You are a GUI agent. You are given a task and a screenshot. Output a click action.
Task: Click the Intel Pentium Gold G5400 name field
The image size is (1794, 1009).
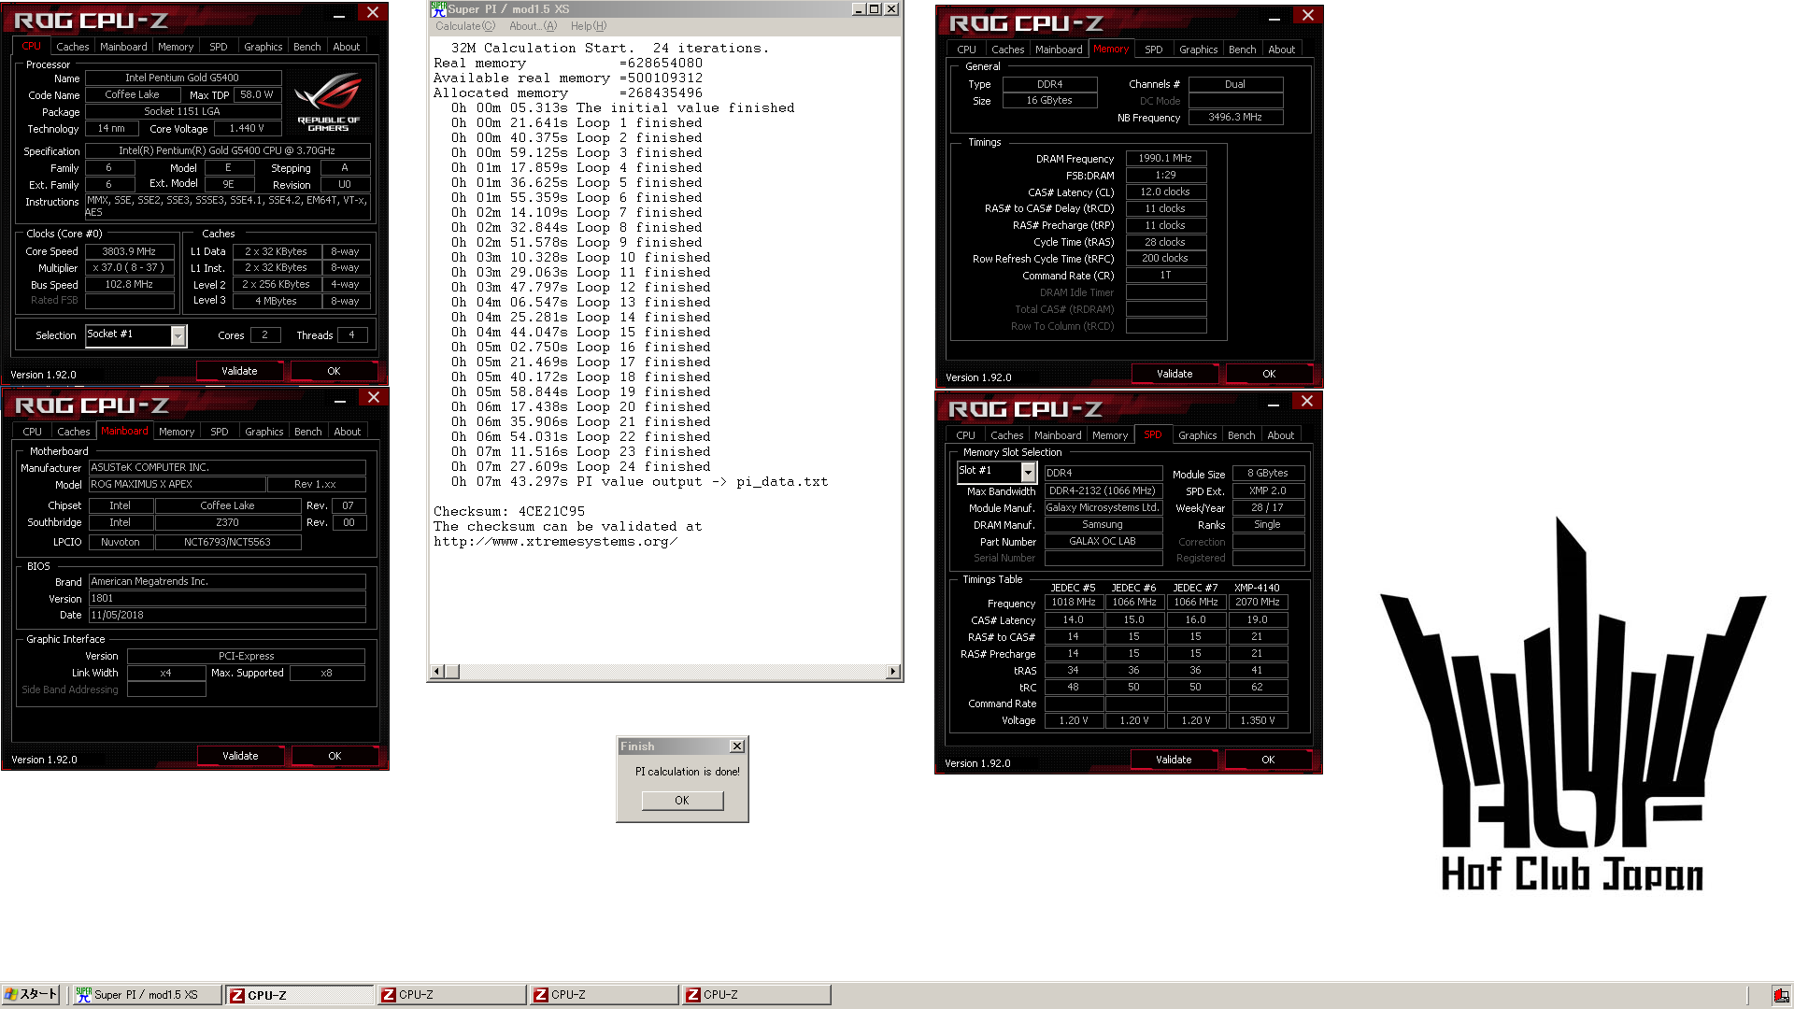(182, 78)
